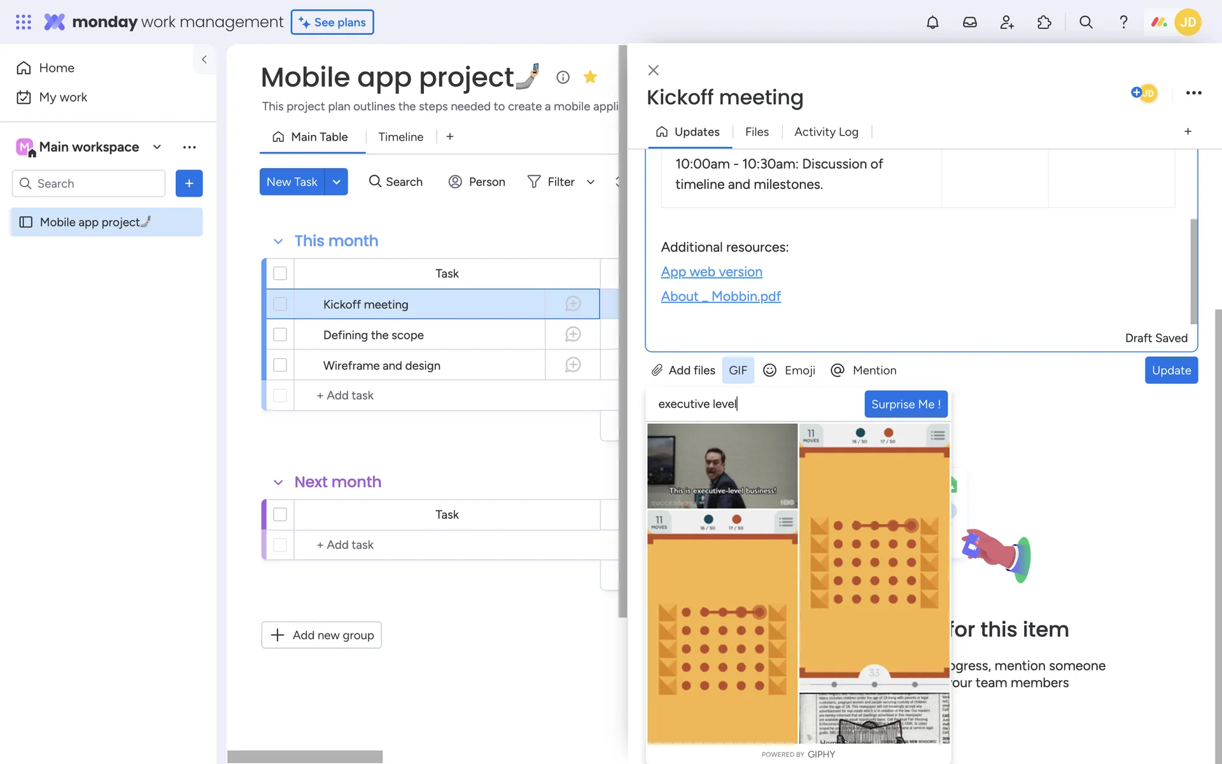Start a conversation on Defining the scope

pos(573,334)
